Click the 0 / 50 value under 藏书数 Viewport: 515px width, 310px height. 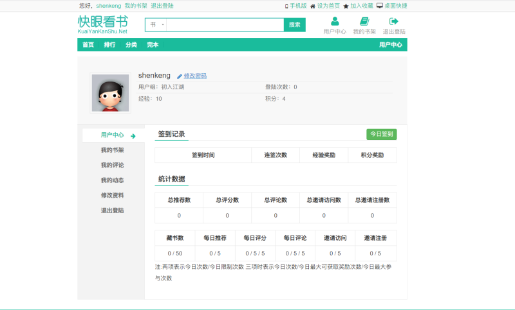click(x=174, y=254)
